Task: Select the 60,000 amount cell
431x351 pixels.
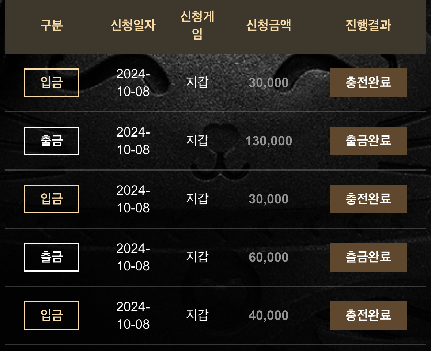Action: point(269,257)
